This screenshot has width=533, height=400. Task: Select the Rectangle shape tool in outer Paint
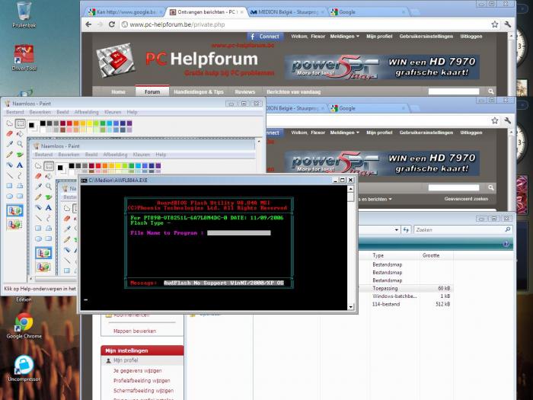click(9, 186)
